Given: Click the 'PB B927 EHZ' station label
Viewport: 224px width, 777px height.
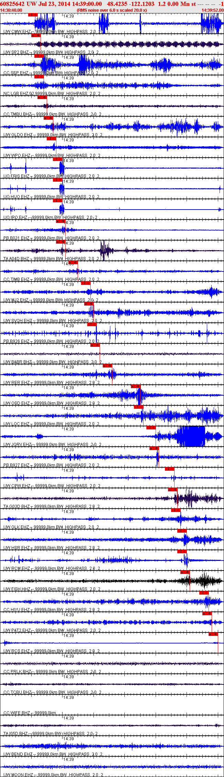Looking at the screenshot, I should click(16, 465).
